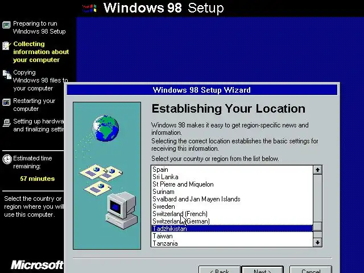The image size is (364, 273).
Task: Pick Sweden in the country list
Action: (231, 206)
